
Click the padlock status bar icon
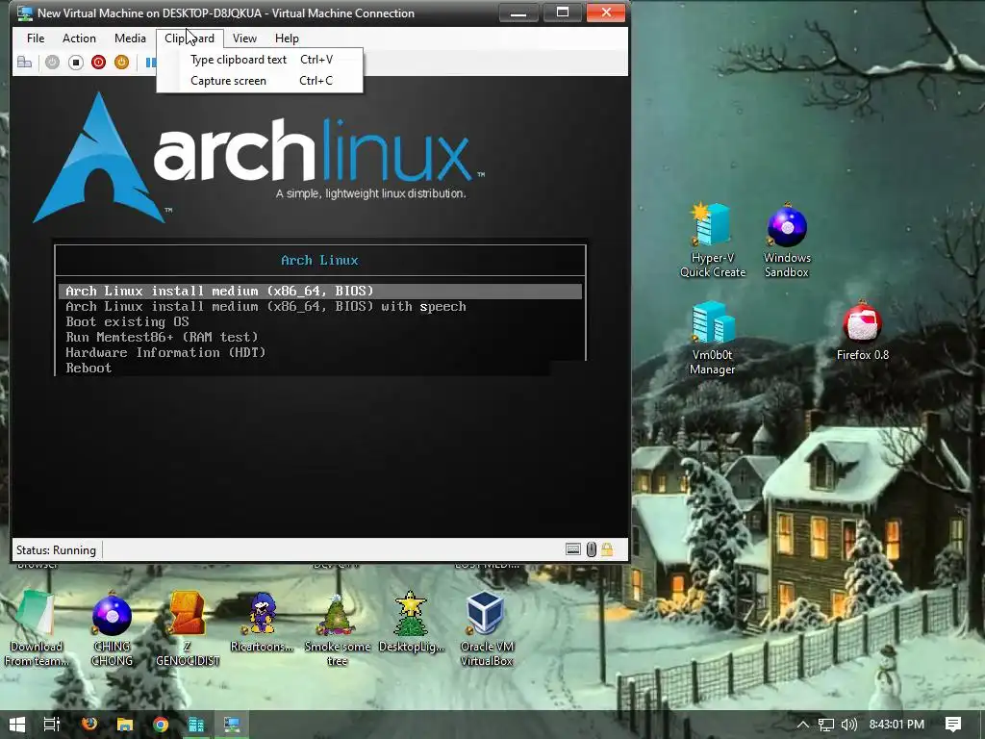(x=607, y=549)
